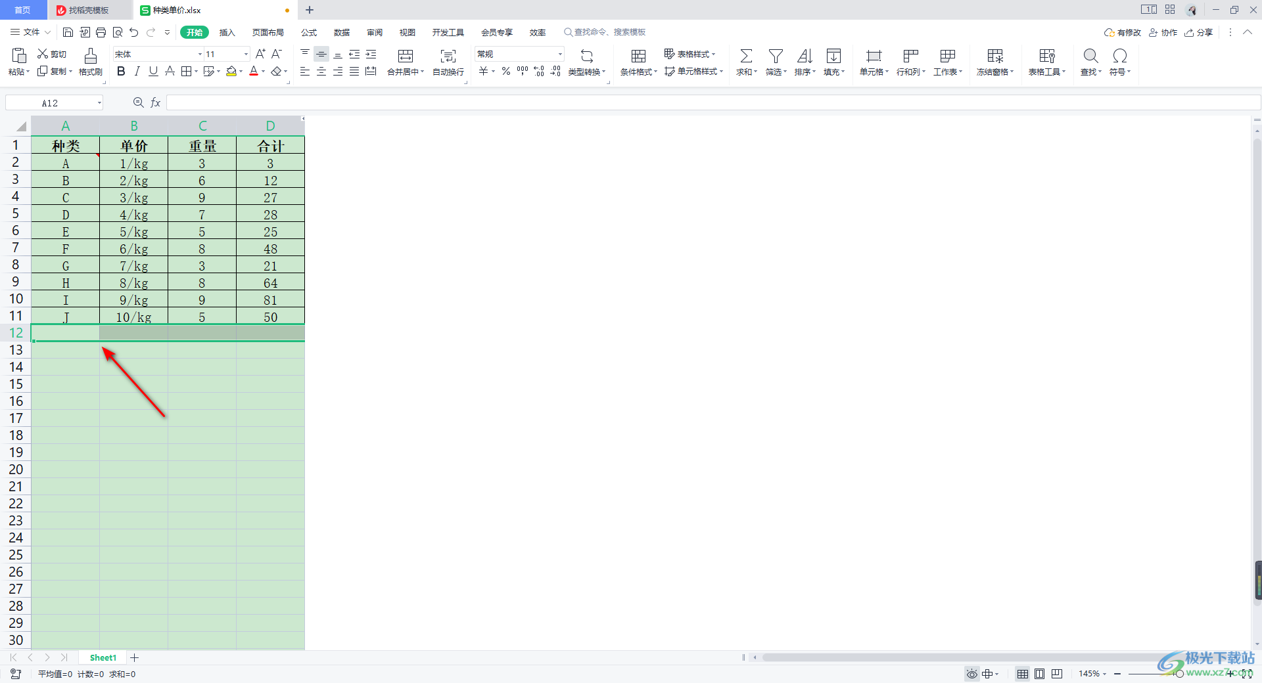Click the Cut scissors button
Image resolution: width=1262 pixels, height=683 pixels.
51,54
